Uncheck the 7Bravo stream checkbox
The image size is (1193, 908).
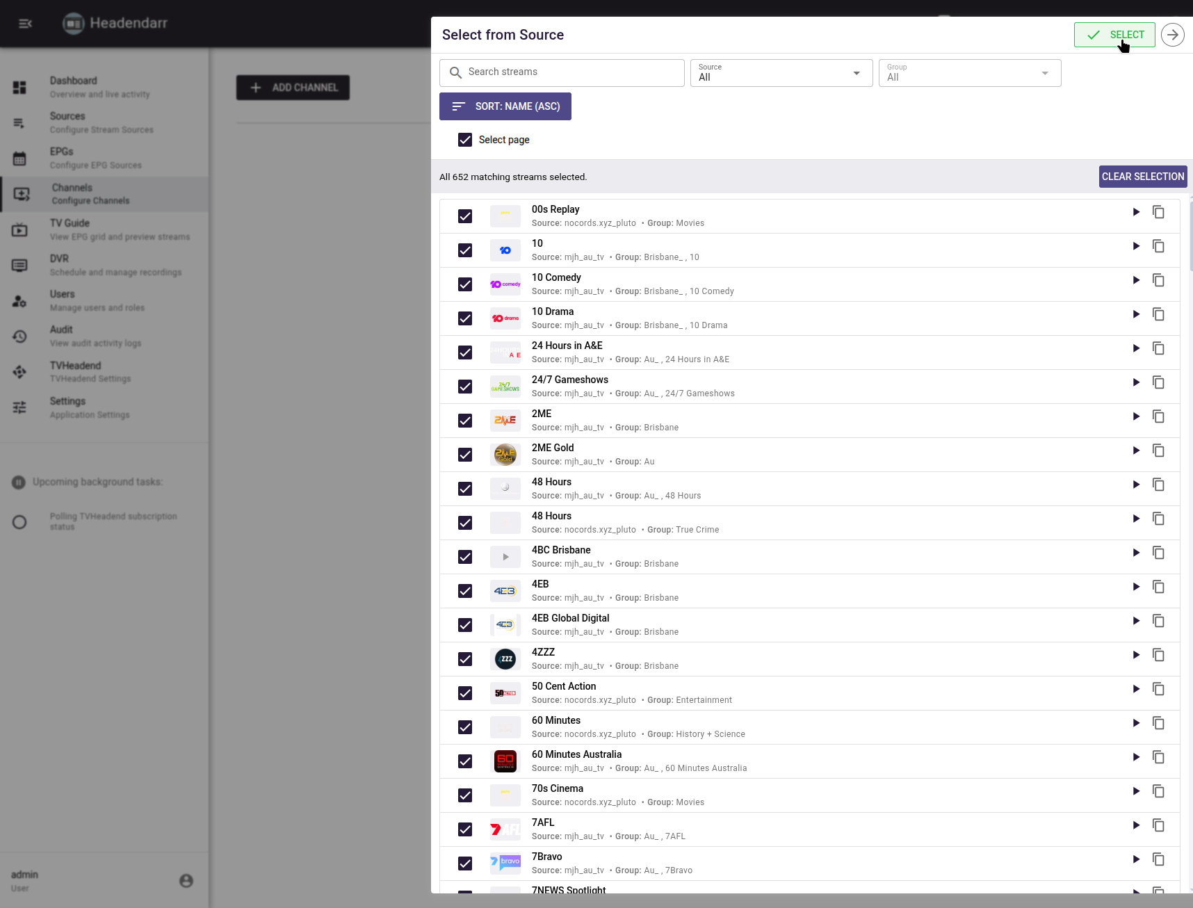pos(465,864)
